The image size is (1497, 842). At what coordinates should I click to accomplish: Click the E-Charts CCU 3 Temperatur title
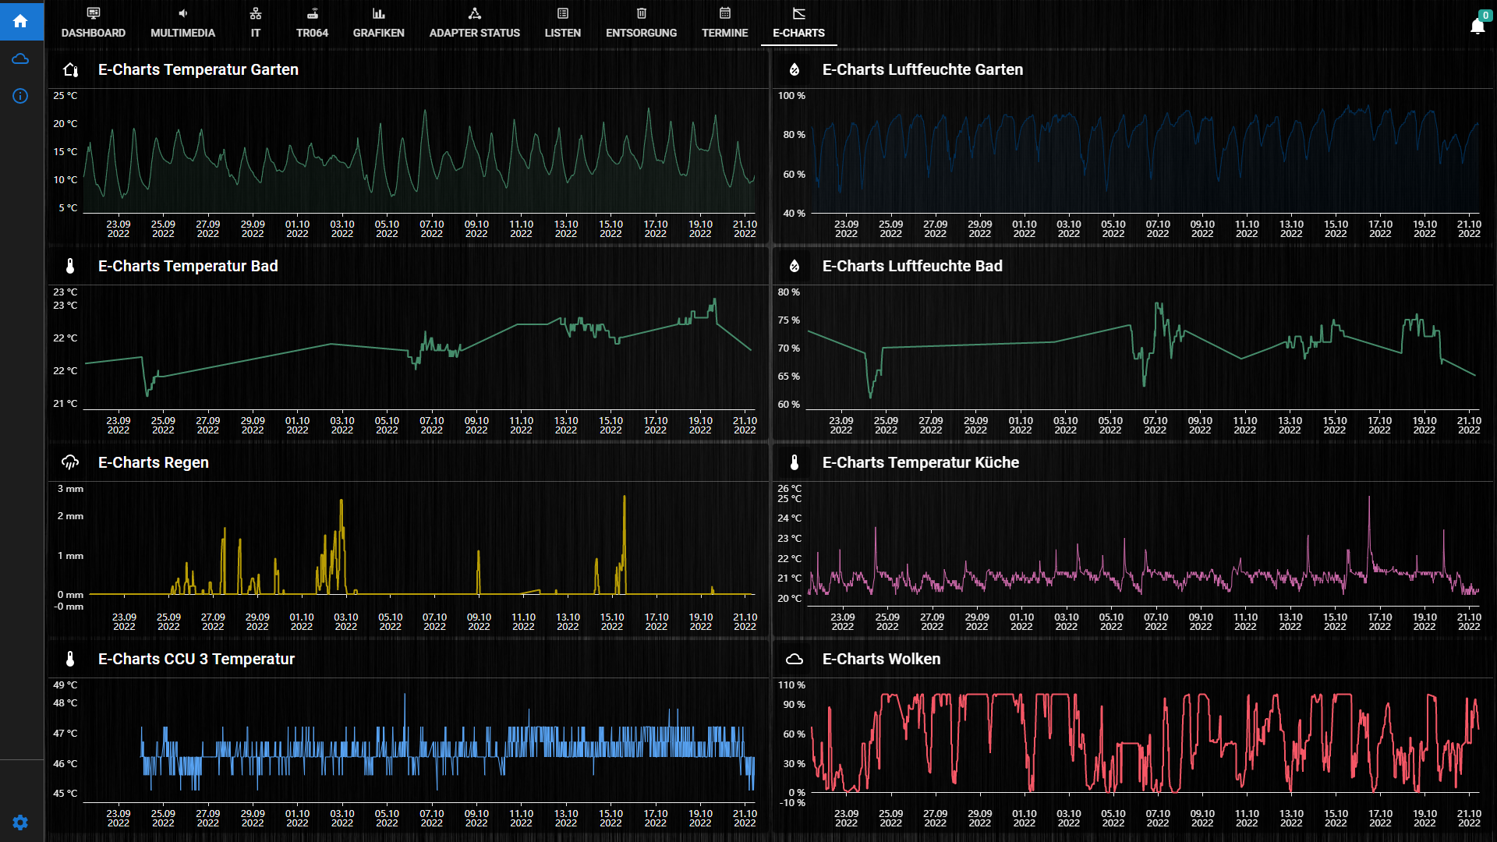coord(196,660)
